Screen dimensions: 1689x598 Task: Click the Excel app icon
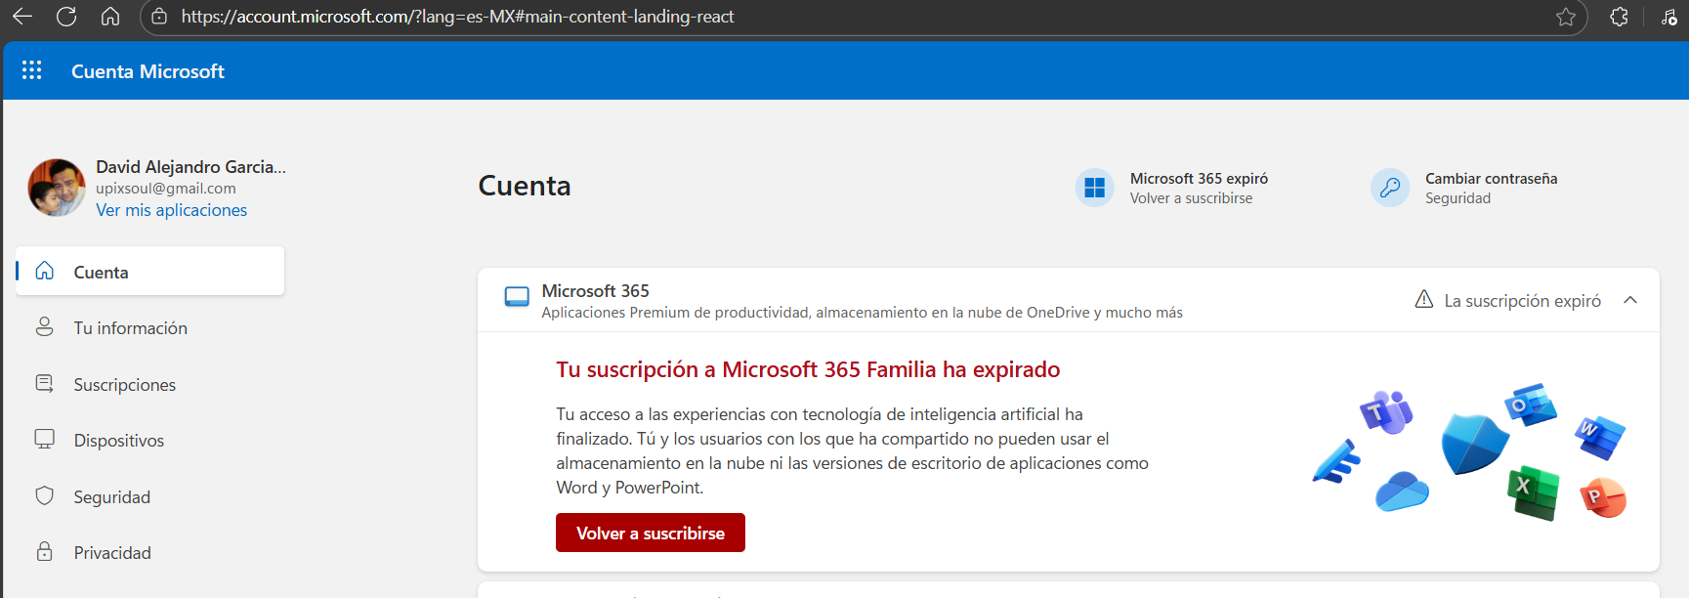click(x=1534, y=493)
